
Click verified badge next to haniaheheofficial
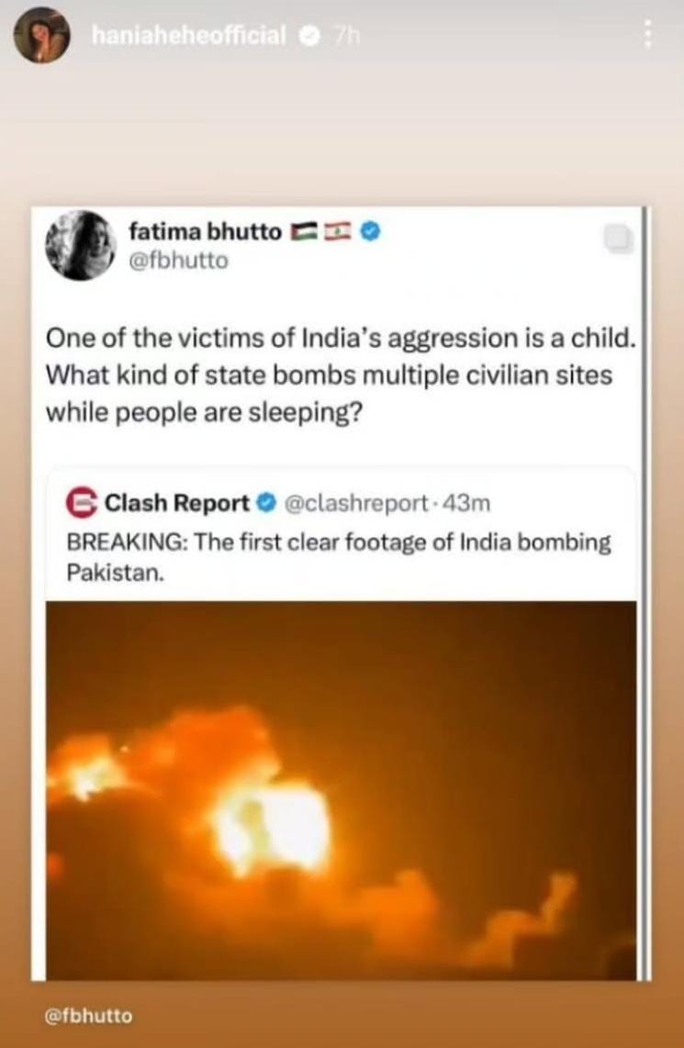click(309, 36)
